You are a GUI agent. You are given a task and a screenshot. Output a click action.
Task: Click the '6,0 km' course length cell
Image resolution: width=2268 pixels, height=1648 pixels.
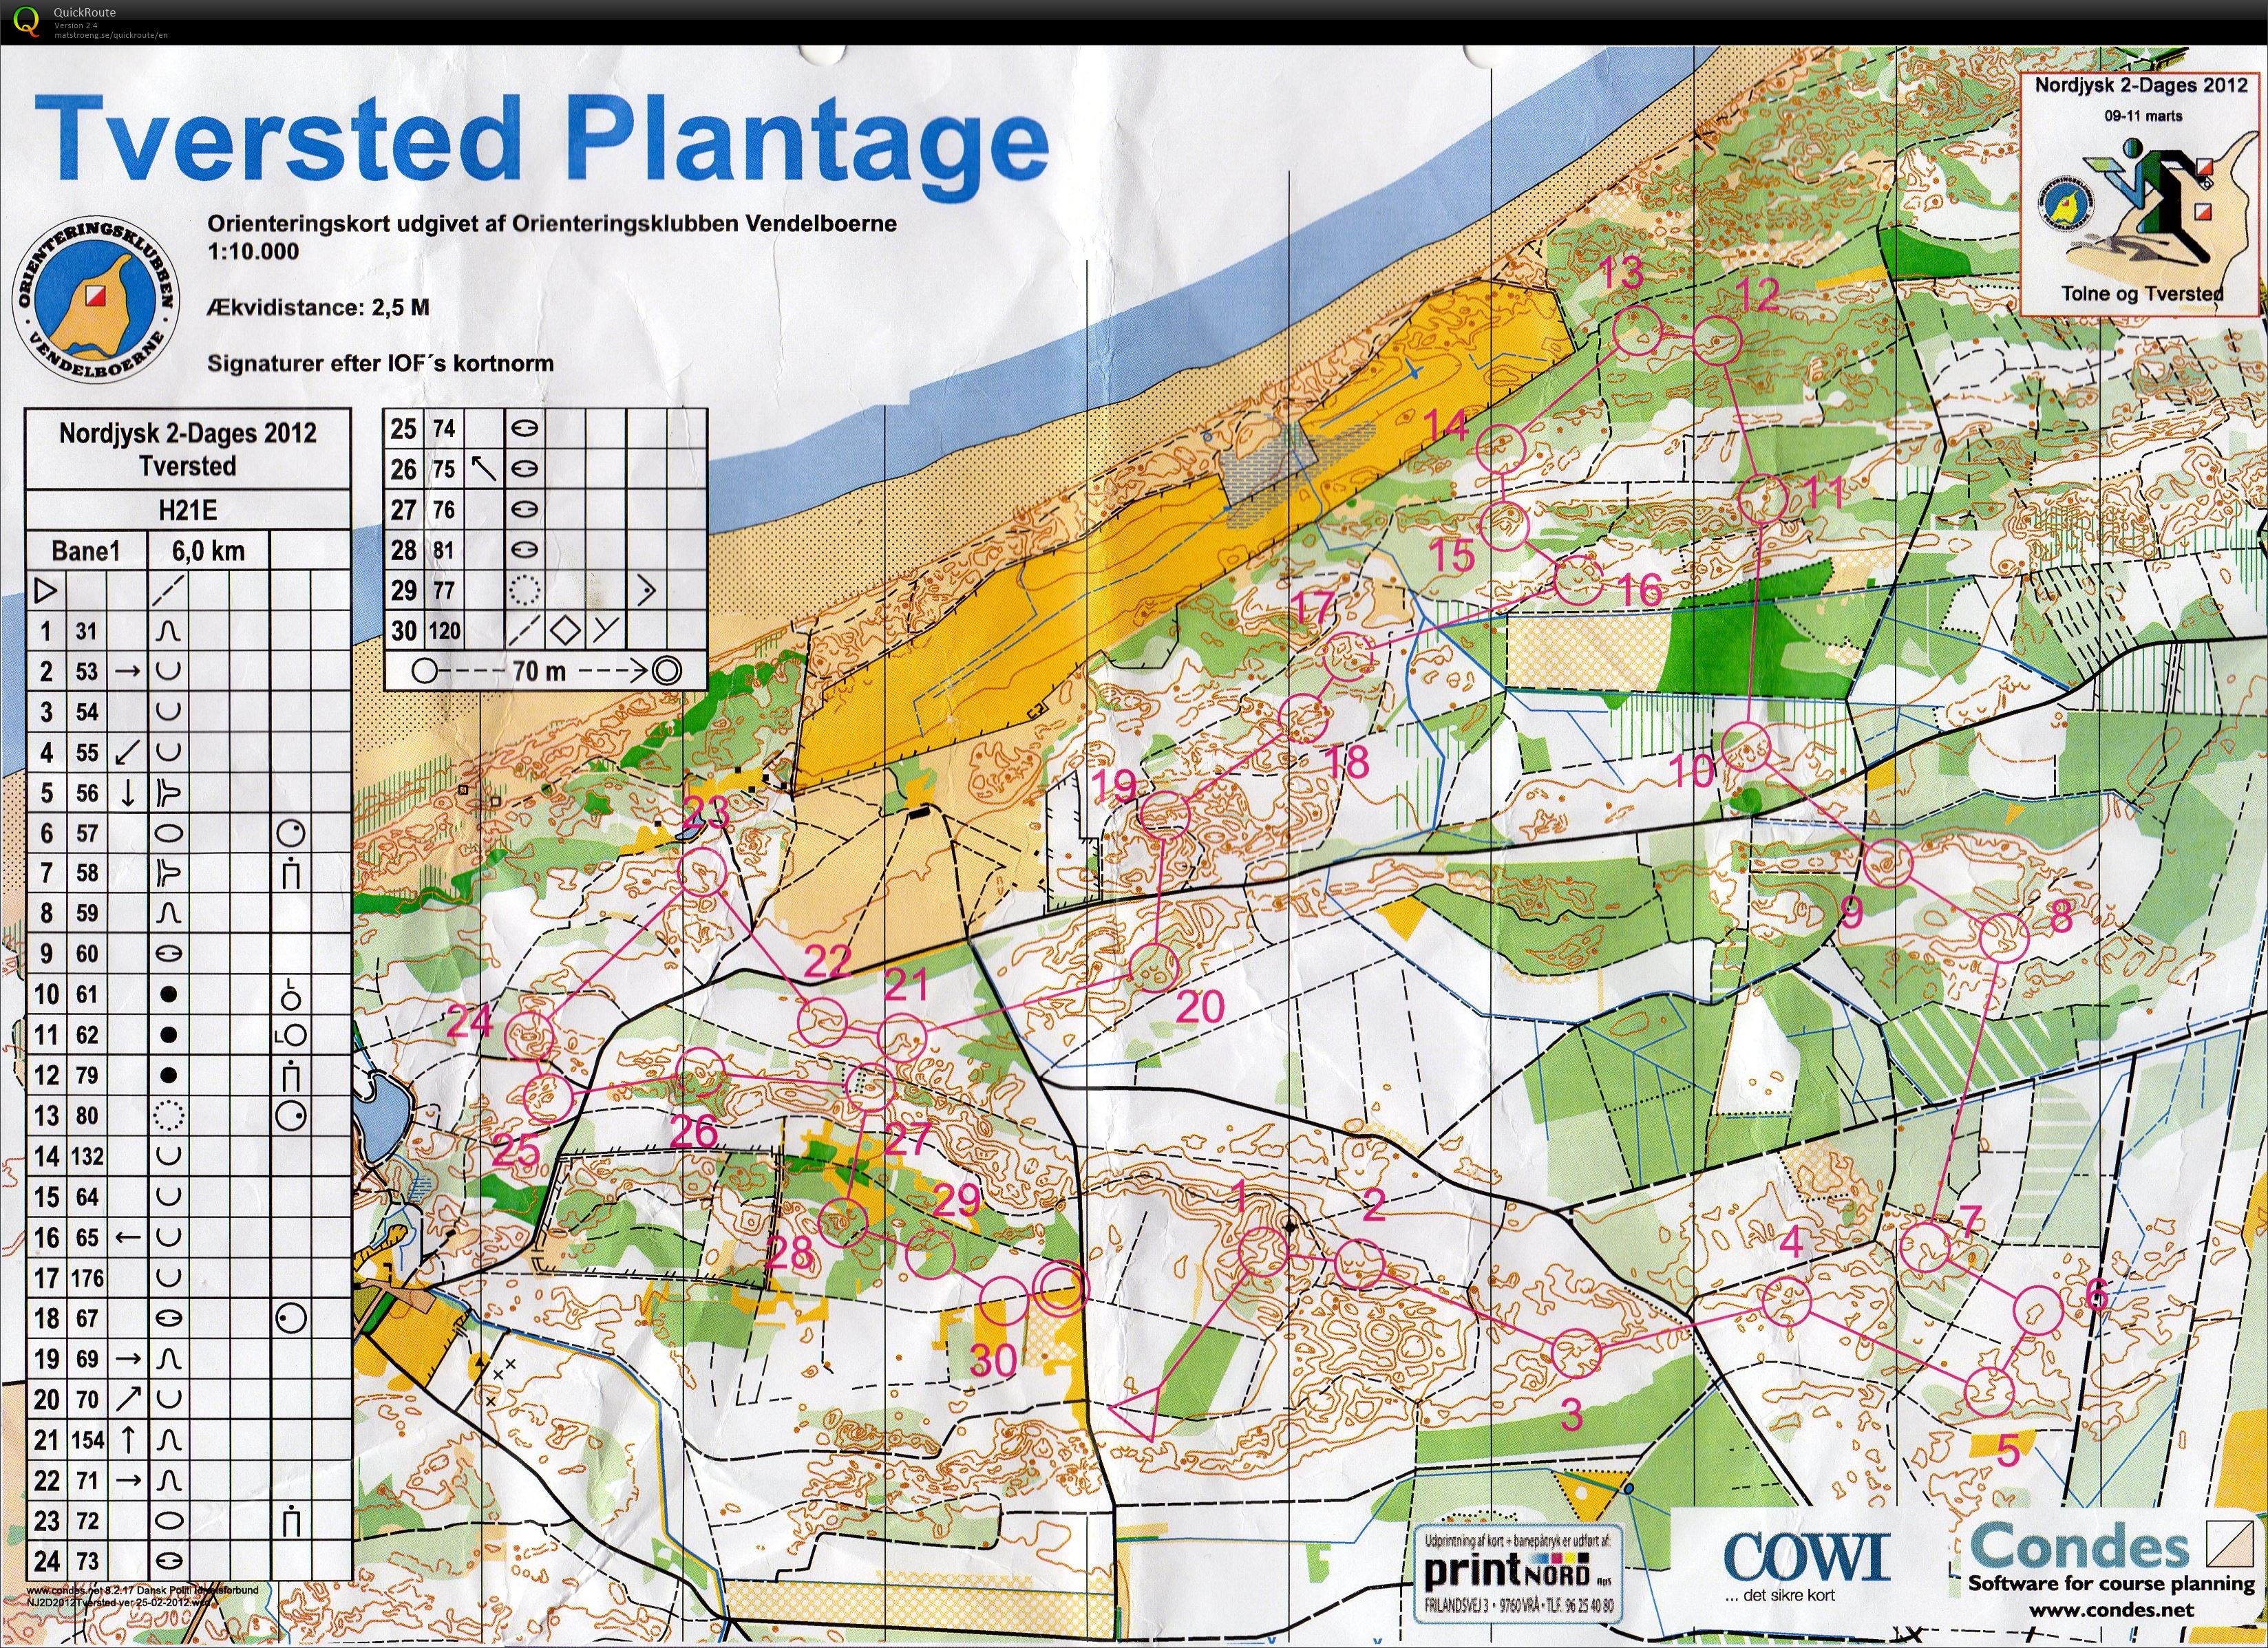pos(208,550)
